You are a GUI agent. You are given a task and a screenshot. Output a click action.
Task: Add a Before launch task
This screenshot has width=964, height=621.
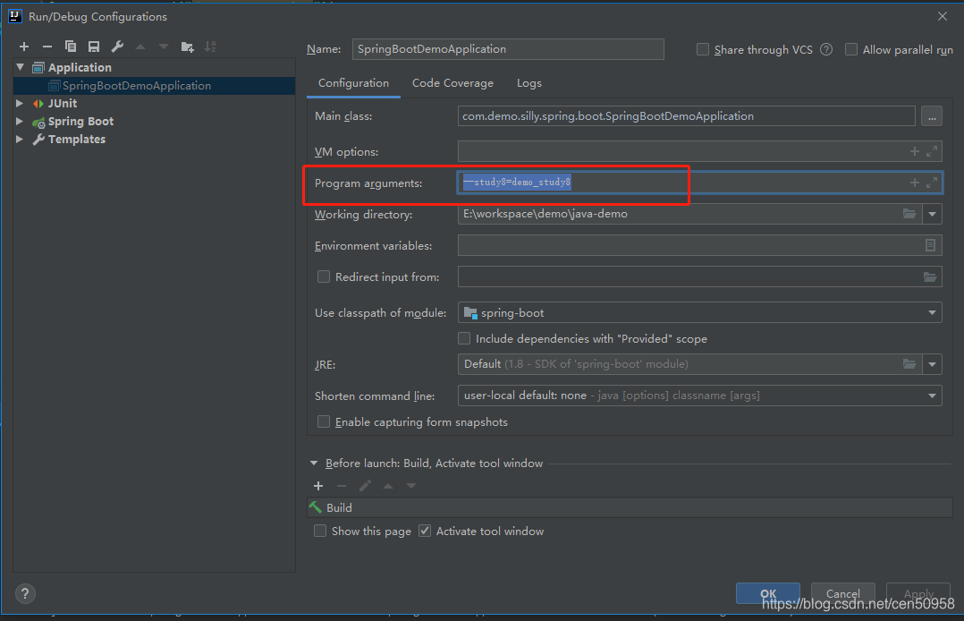coord(318,486)
